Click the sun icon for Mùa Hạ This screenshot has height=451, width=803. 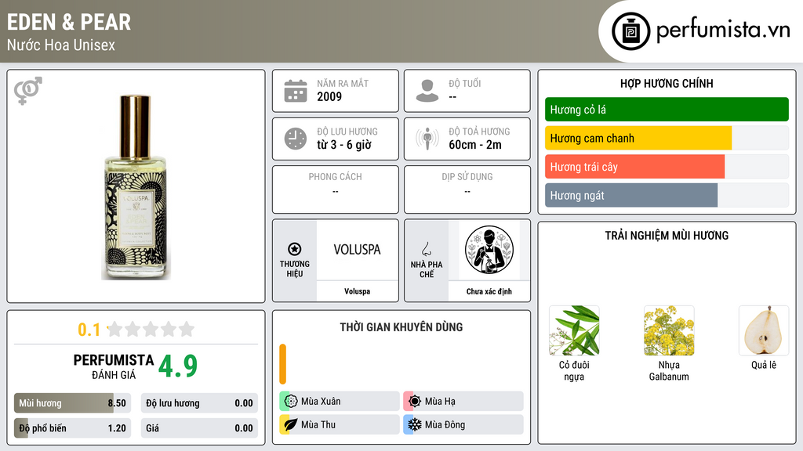[x=415, y=401]
